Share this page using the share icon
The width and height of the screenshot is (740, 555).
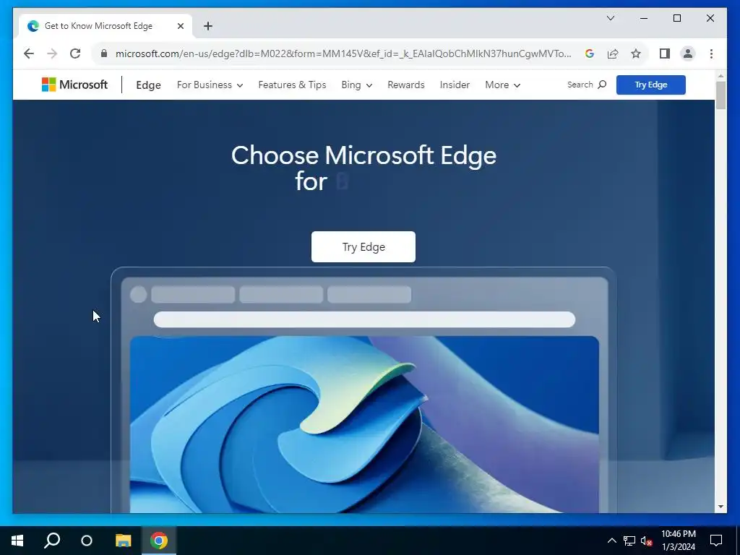tap(613, 53)
